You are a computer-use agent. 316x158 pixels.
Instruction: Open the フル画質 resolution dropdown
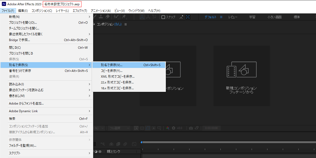[x=119, y=128]
